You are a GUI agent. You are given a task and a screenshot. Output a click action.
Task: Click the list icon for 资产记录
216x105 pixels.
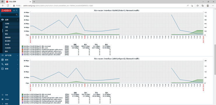pyautogui.click(x=2, y=55)
